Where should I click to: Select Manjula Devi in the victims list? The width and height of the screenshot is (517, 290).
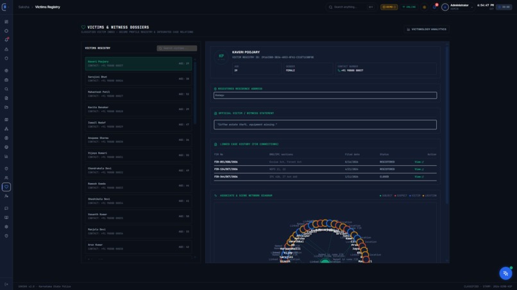[x=139, y=231]
